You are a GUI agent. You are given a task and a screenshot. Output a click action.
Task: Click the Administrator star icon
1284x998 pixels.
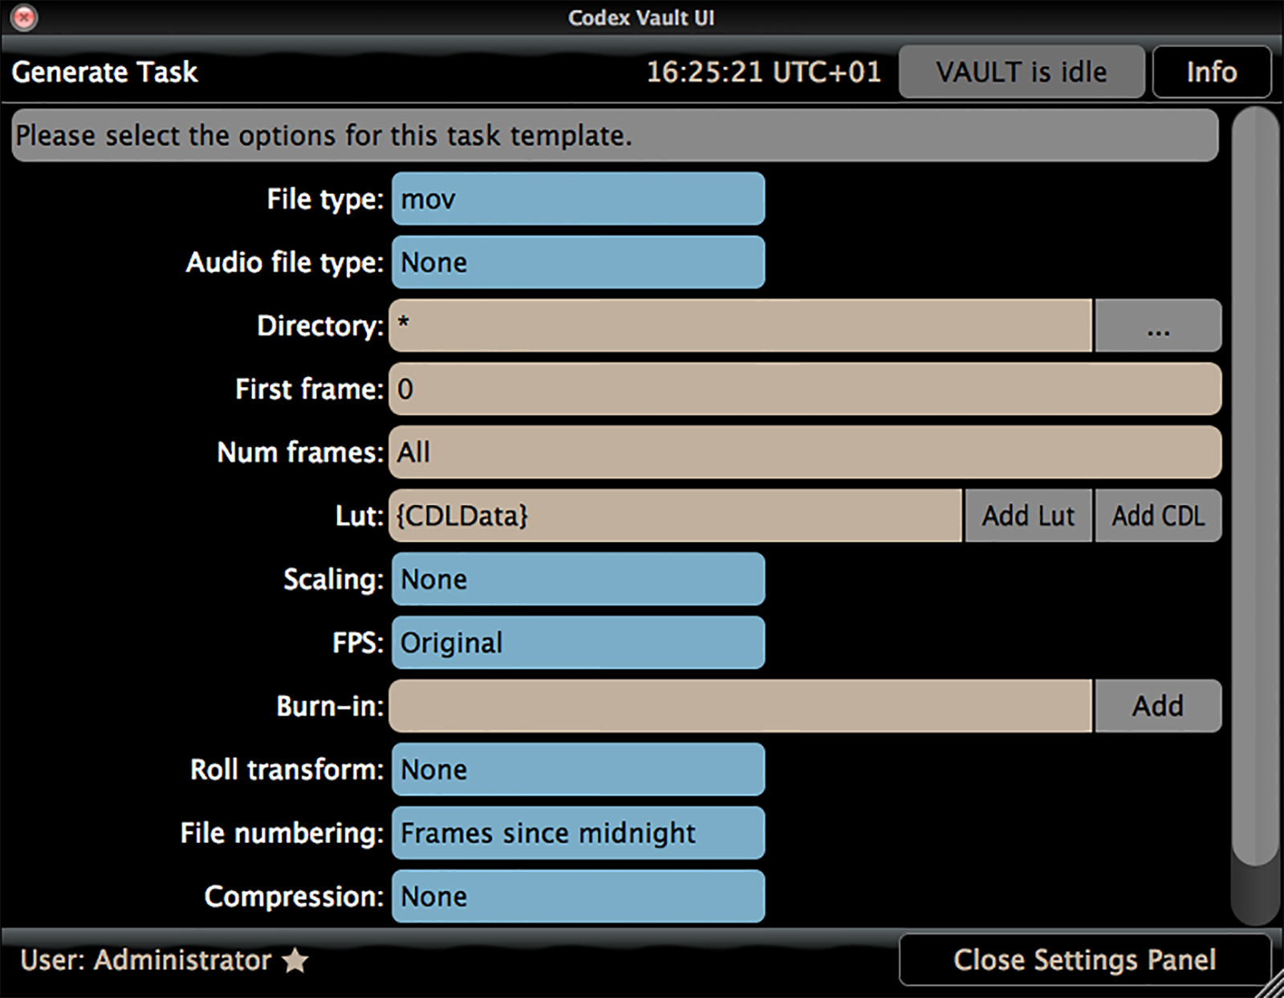pos(295,959)
